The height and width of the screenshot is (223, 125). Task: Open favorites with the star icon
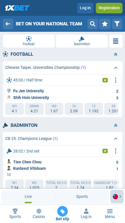point(105,24)
